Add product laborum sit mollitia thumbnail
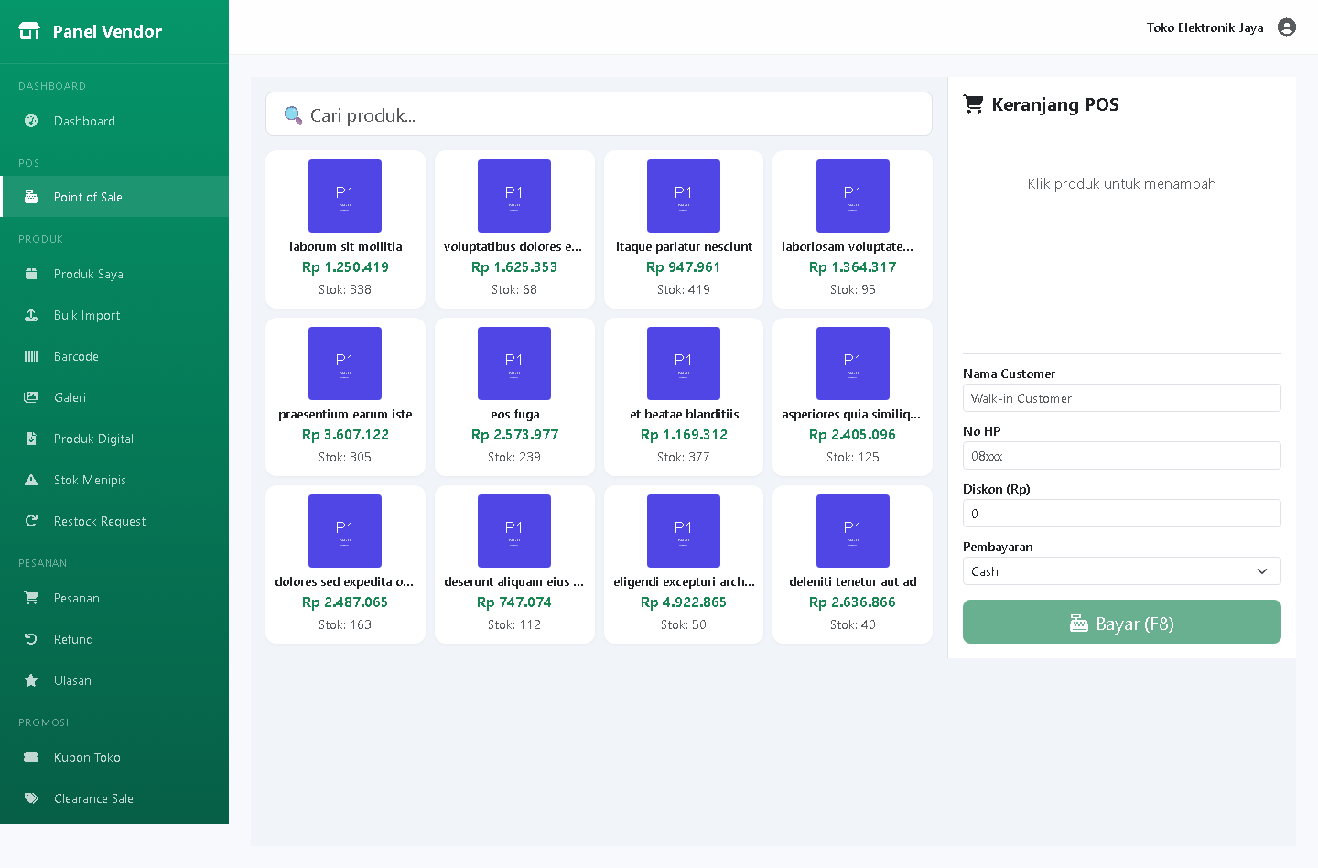Screen dimensions: 1318x868 [345, 196]
